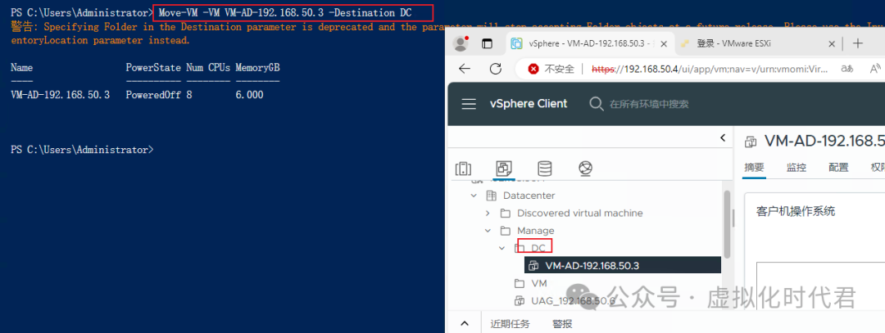885x333 pixels.
Task: Click the vSphere search magnifier icon
Action: click(x=596, y=104)
